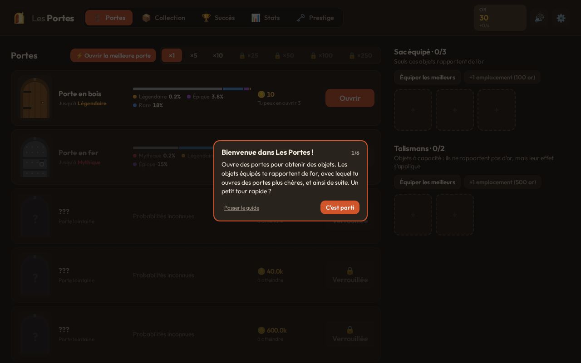Click the mystery door image beside 40.0k

(x=35, y=275)
